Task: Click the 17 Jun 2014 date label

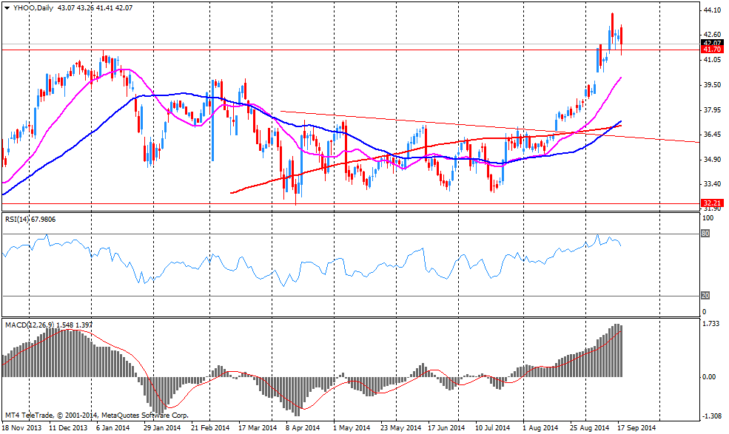Action: (x=446, y=427)
